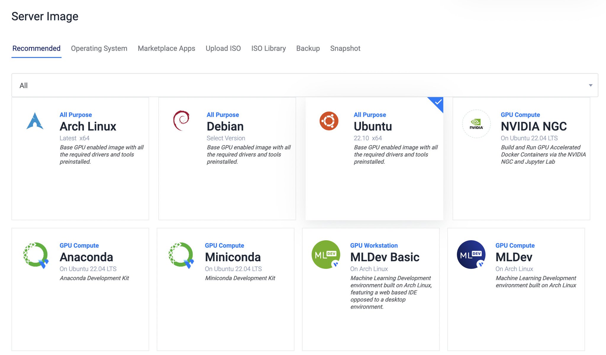Switch to the Upload ISO tab
Viewport: 606px width, 355px height.
click(223, 48)
